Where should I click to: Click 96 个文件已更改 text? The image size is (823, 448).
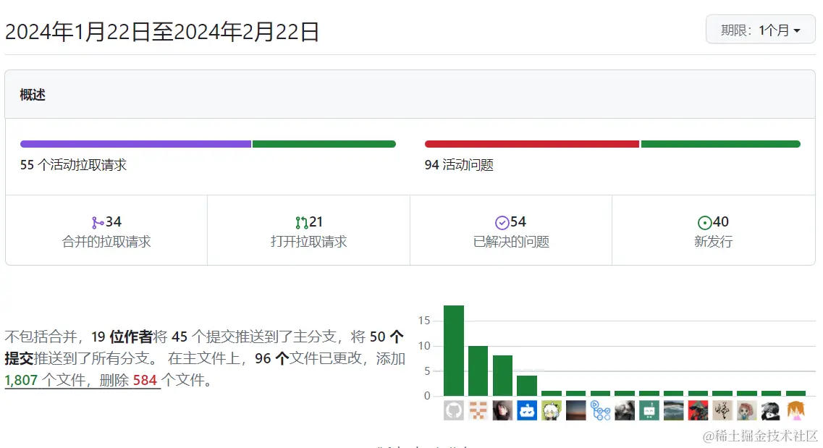click(313, 358)
